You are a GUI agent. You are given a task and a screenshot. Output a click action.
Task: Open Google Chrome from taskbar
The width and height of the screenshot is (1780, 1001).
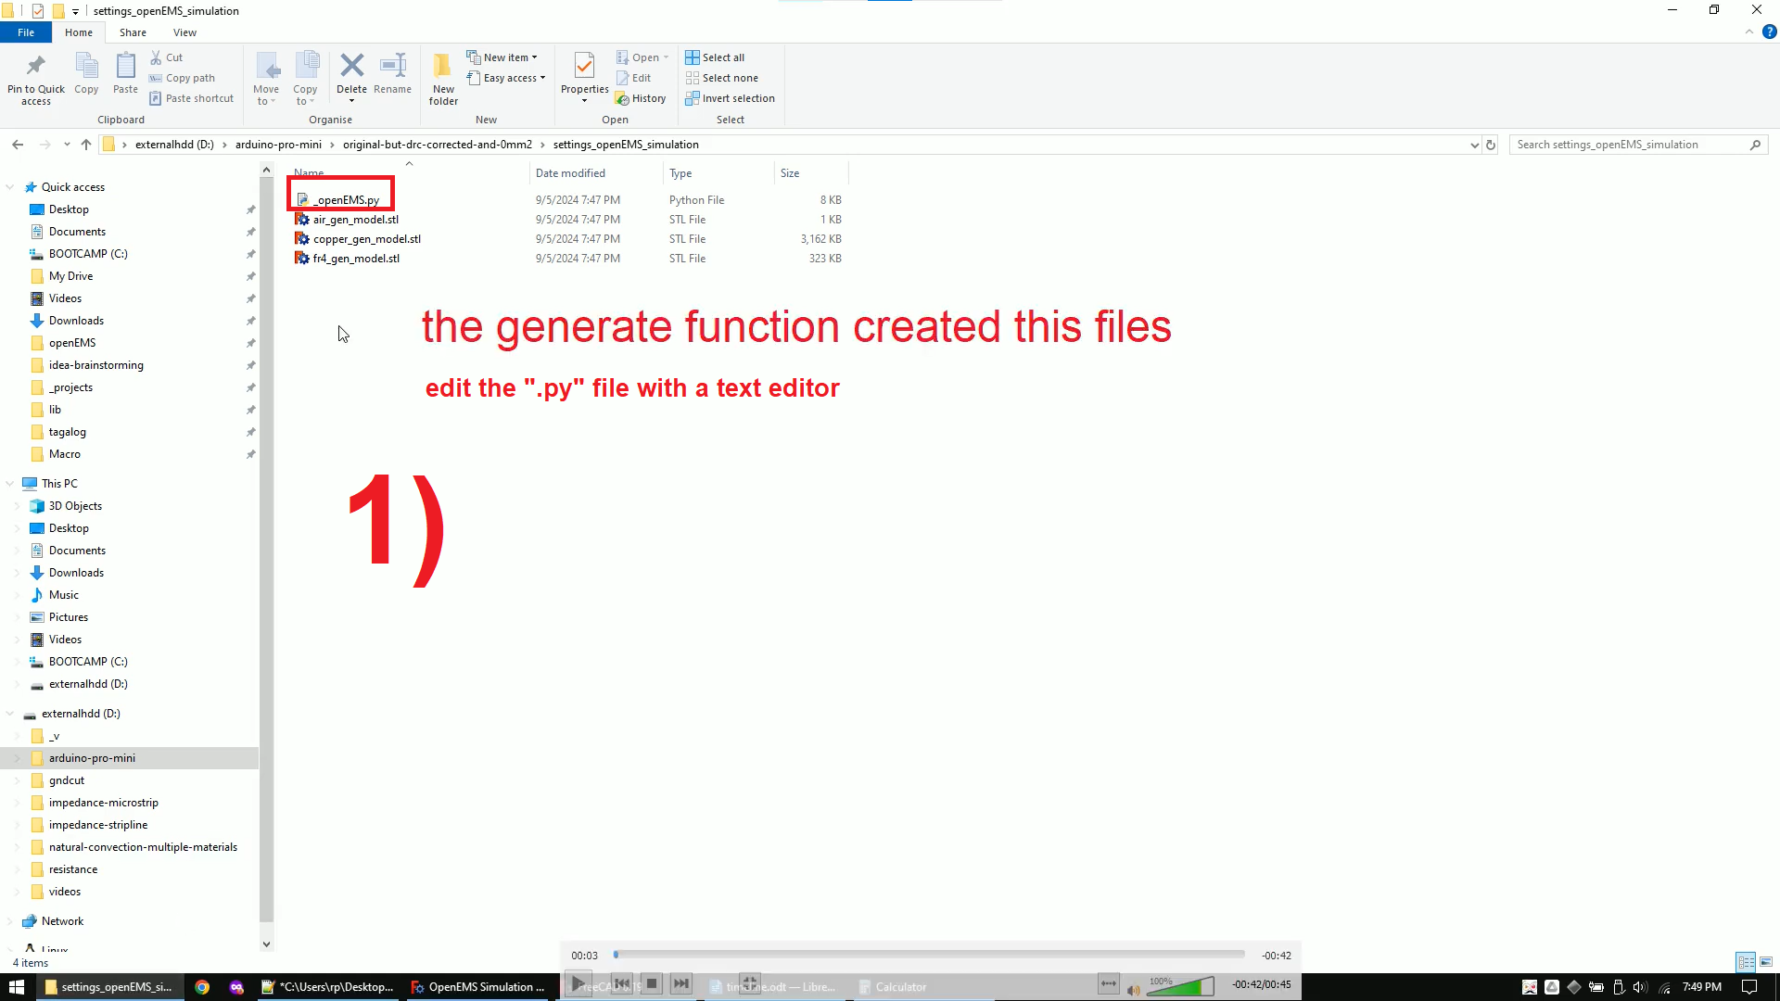tap(202, 987)
